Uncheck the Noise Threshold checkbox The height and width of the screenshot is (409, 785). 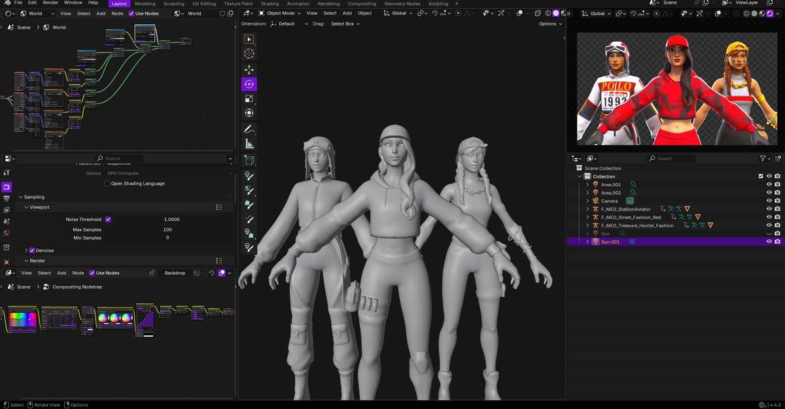point(108,220)
